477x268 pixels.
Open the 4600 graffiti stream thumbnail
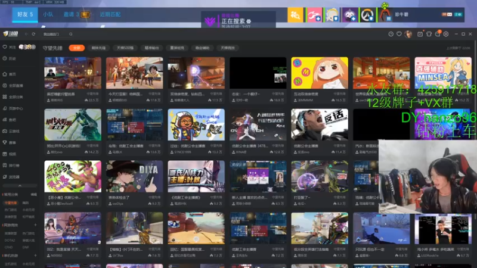pyautogui.click(x=73, y=176)
